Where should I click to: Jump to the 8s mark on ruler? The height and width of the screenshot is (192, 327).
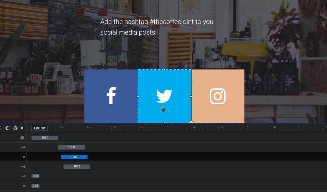coord(248,127)
